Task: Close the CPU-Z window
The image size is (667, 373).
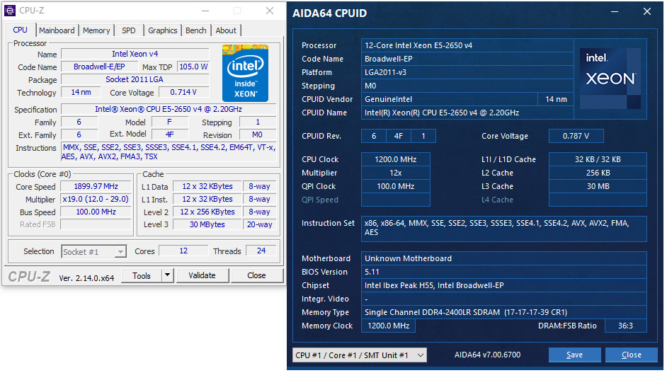Action: click(270, 11)
